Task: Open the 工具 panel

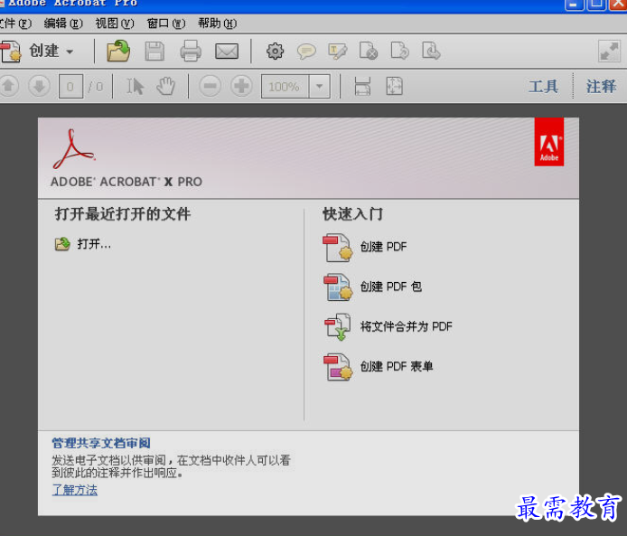Action: tap(543, 87)
